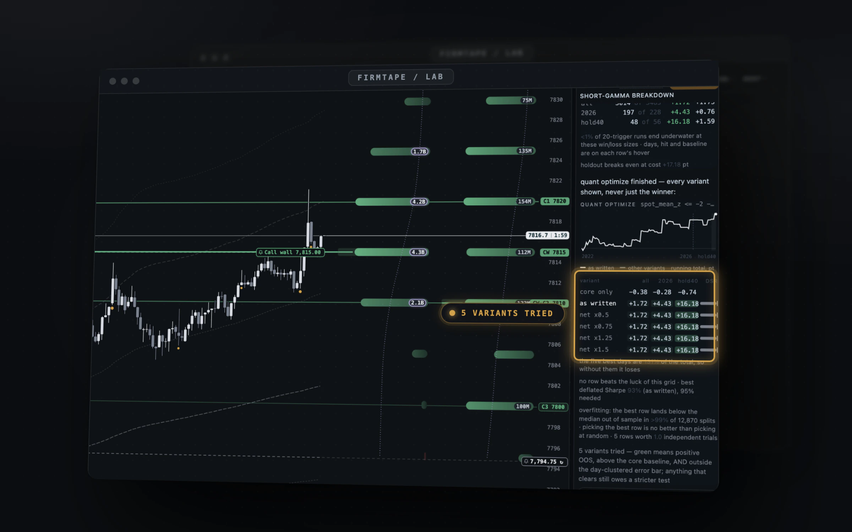This screenshot has height=532, width=852.
Task: Click the 75M bar at 7830
Action: (x=510, y=100)
